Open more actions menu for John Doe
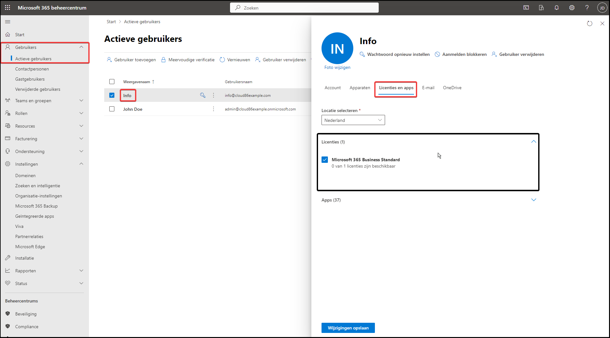The width and height of the screenshot is (610, 338). pyautogui.click(x=213, y=109)
